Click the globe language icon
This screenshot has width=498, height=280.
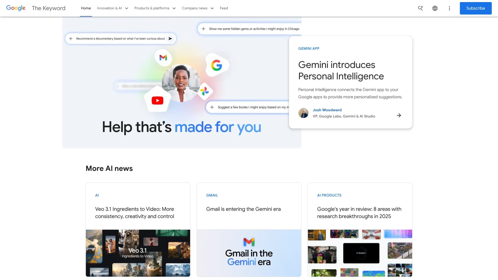435,8
